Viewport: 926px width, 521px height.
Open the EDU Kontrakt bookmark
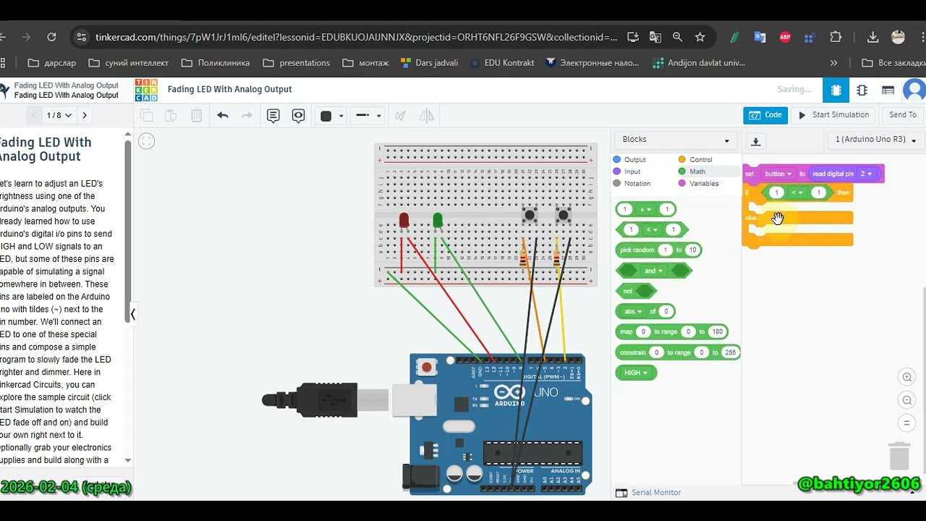point(502,63)
